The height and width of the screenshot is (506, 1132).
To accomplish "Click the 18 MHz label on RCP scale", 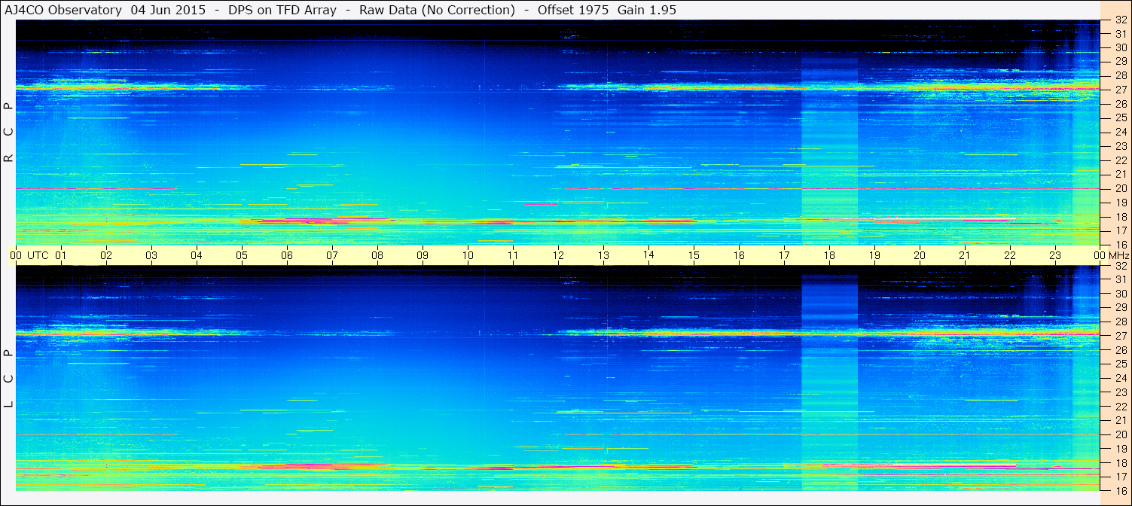I will click(1120, 216).
